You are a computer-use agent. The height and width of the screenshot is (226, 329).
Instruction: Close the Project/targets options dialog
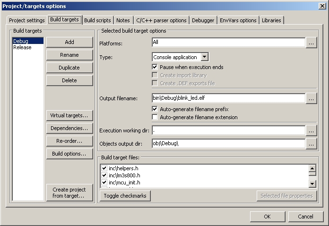(x=322, y=6)
